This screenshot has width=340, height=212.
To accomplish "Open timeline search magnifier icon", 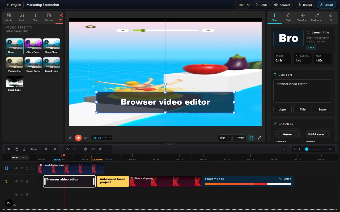I will coord(108,149).
